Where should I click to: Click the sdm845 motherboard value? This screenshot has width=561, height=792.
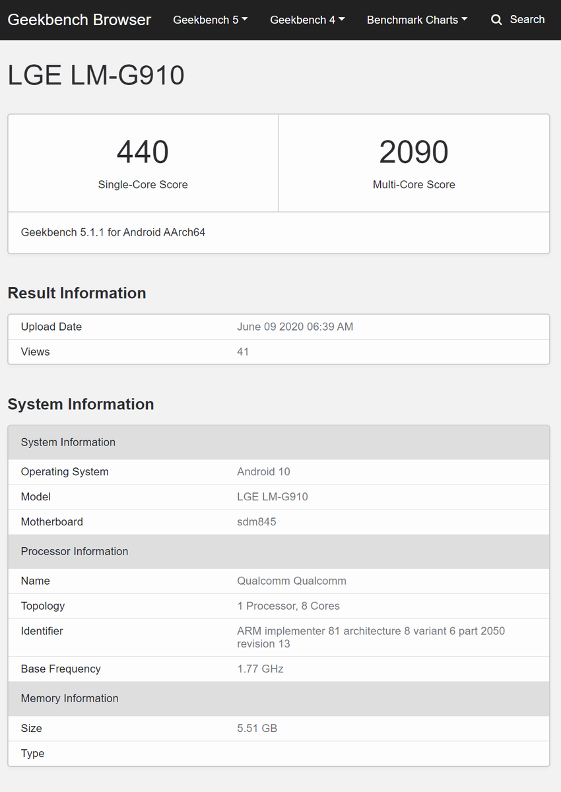coord(257,522)
